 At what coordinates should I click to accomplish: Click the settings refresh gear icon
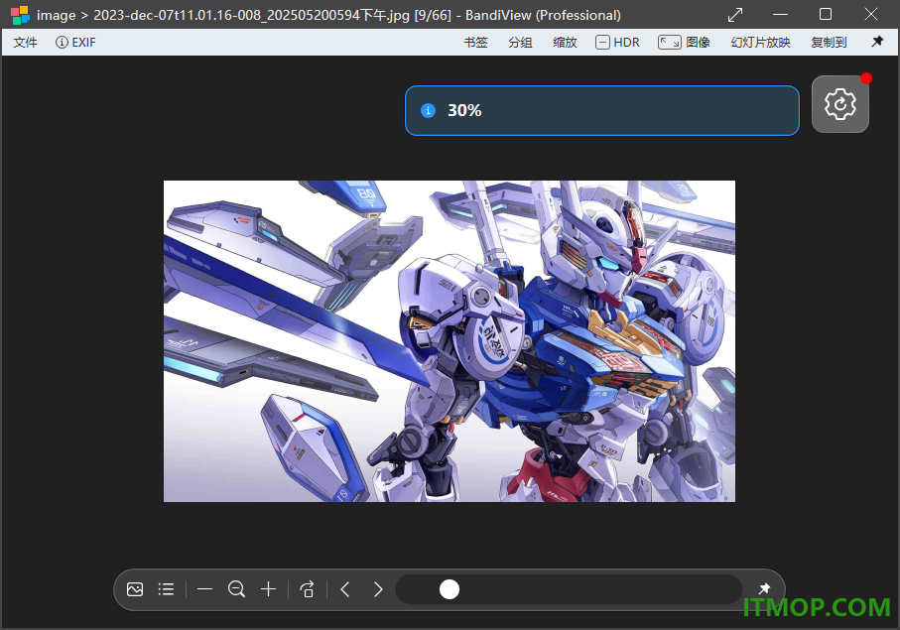(839, 104)
